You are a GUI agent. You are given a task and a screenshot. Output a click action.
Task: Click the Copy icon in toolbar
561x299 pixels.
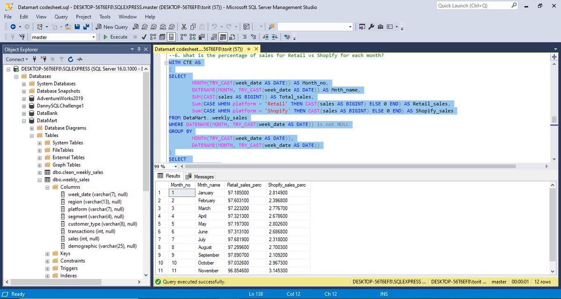pos(193,27)
